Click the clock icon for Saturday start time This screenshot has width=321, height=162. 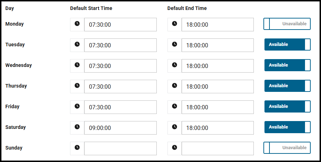tap(77, 127)
